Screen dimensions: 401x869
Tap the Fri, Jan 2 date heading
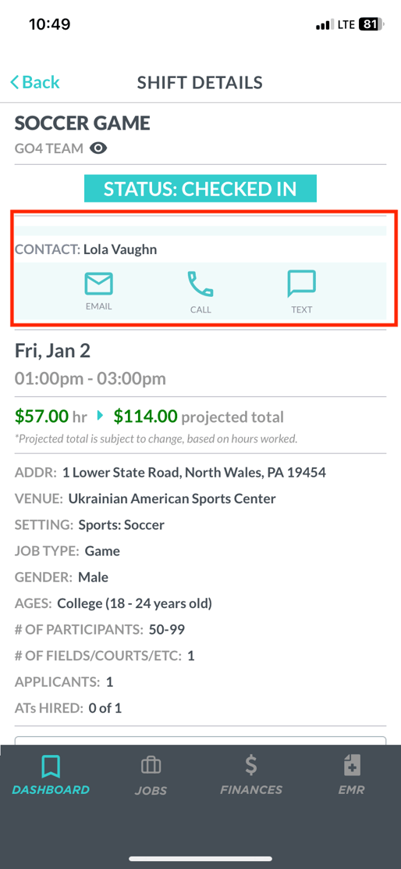point(52,351)
